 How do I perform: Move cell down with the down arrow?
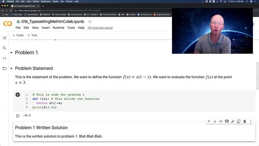point(215,121)
